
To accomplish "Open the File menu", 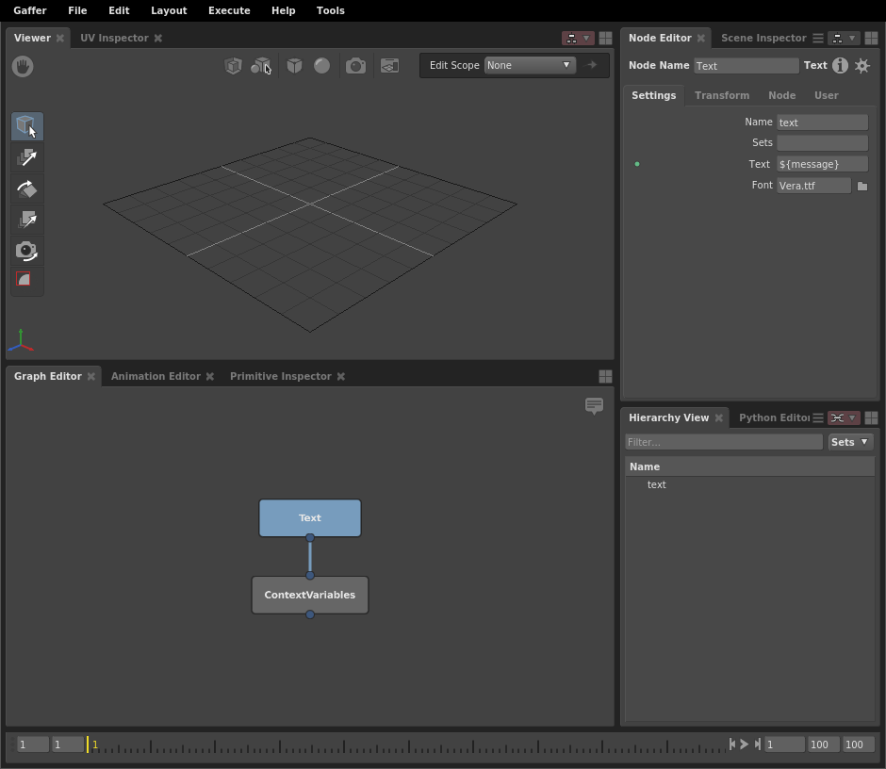I will pos(77,10).
